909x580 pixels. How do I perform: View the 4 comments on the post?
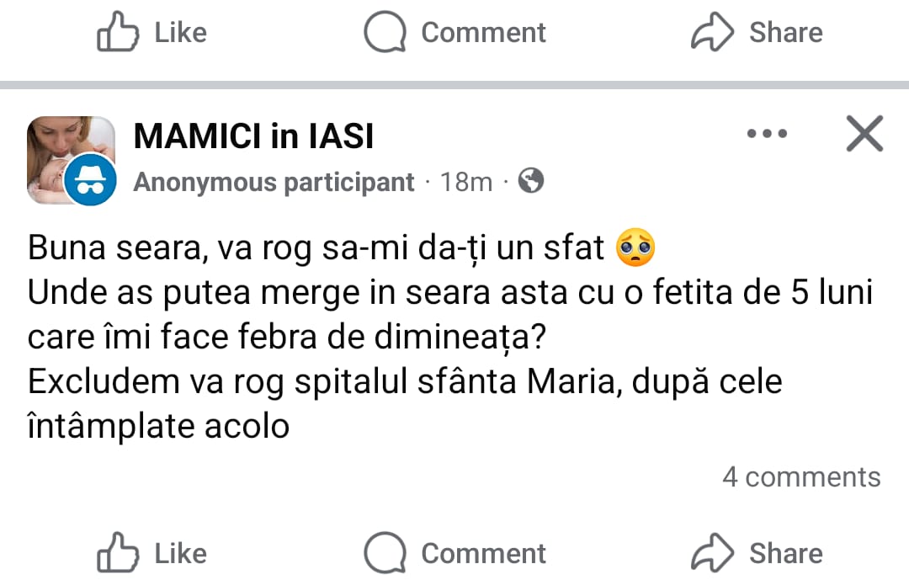pos(800,476)
